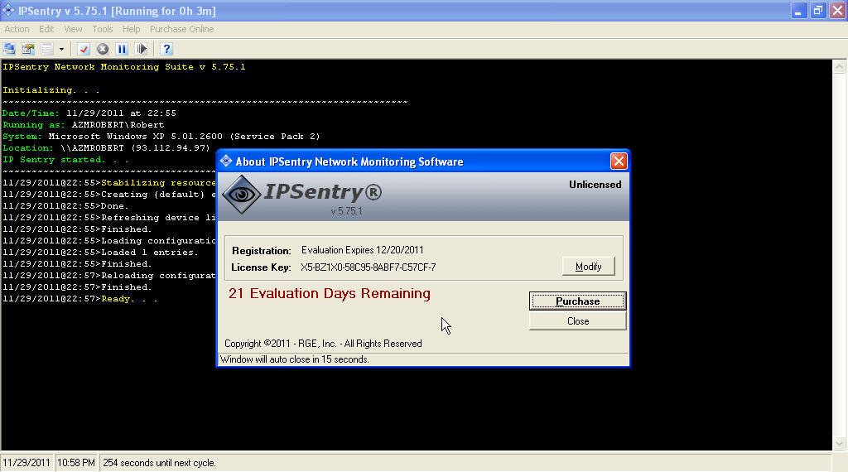This screenshot has width=848, height=472.
Task: Click the log scrollbar up arrow
Action: pyautogui.click(x=840, y=67)
